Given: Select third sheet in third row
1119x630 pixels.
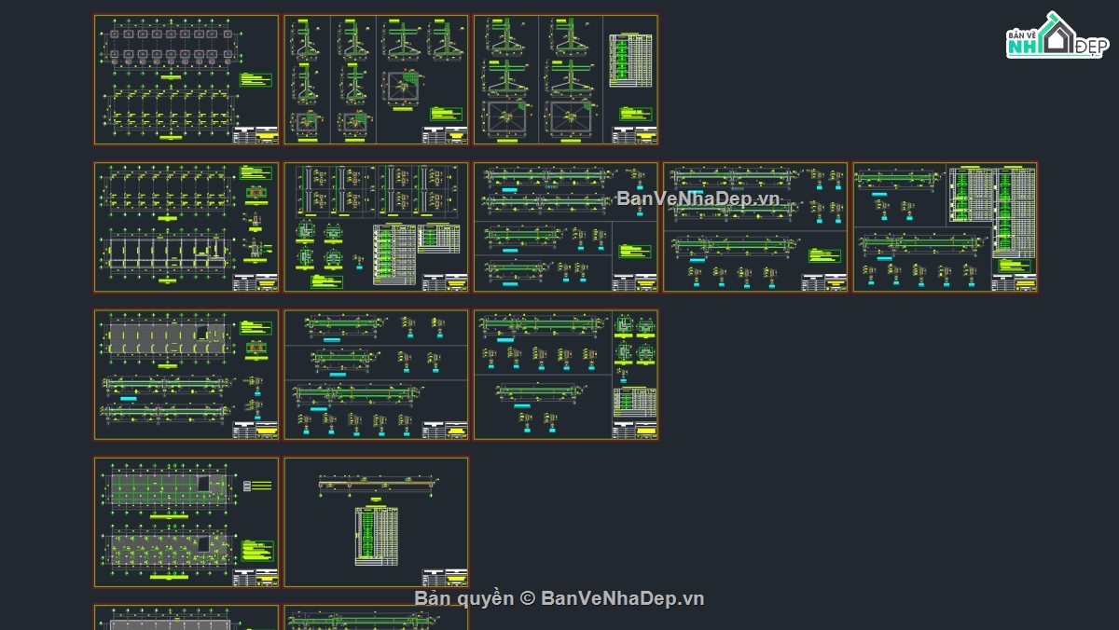Looking at the screenshot, I should coord(566,375).
